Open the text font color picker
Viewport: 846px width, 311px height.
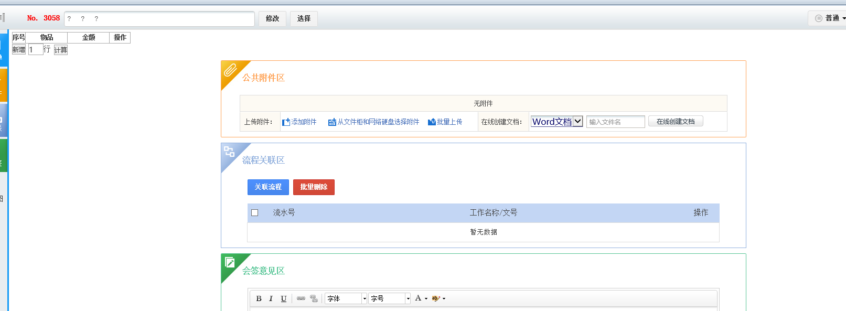(421, 298)
